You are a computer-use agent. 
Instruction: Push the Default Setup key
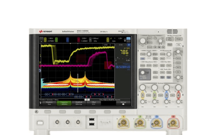tap(170, 45)
